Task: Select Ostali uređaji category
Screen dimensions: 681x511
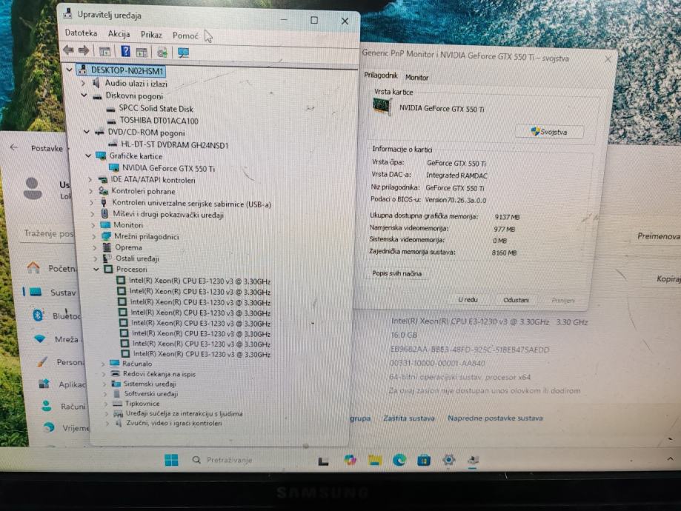Action: point(137,258)
